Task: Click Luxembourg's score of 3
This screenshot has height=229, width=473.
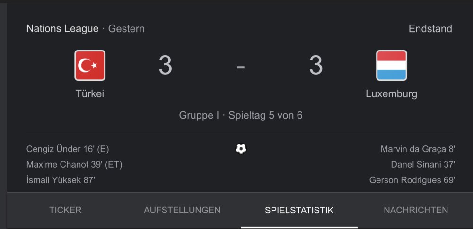Action: [316, 65]
